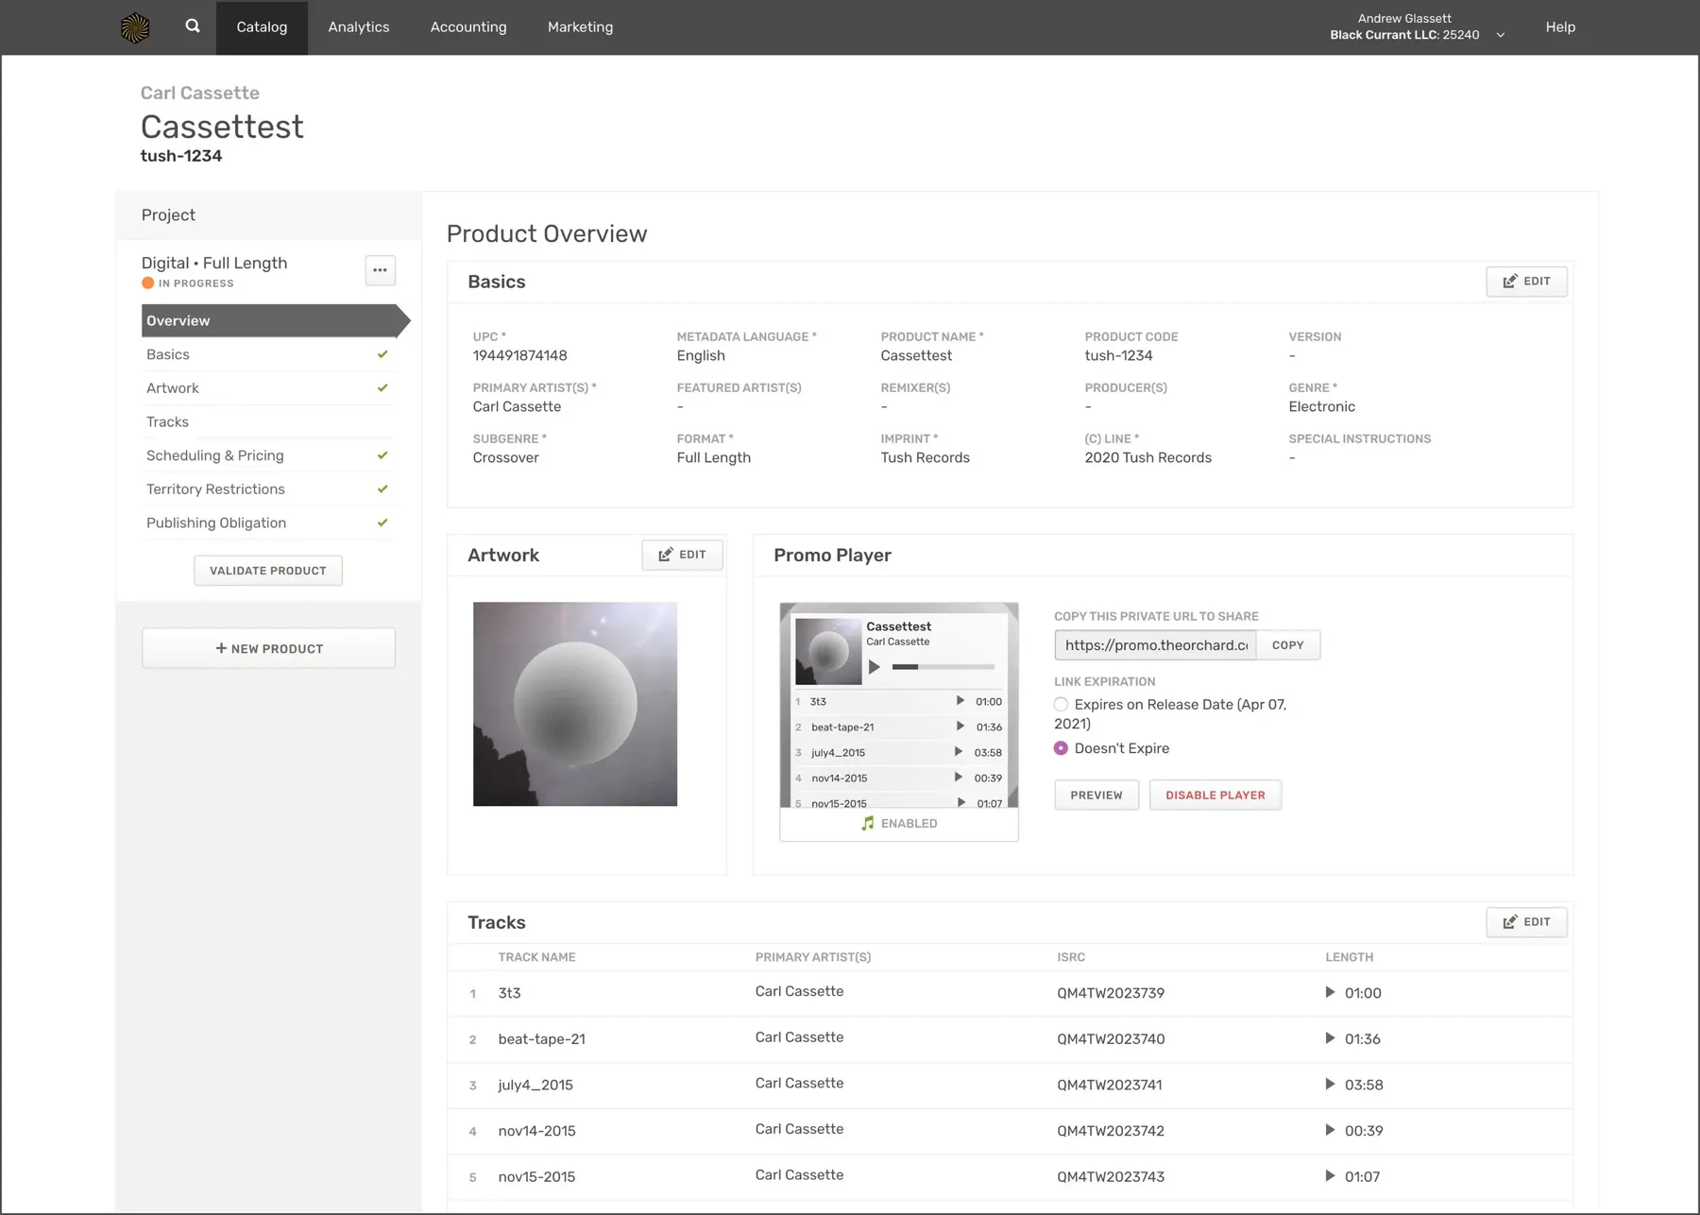
Task: Click the Cassettest artwork image
Action: click(x=575, y=704)
